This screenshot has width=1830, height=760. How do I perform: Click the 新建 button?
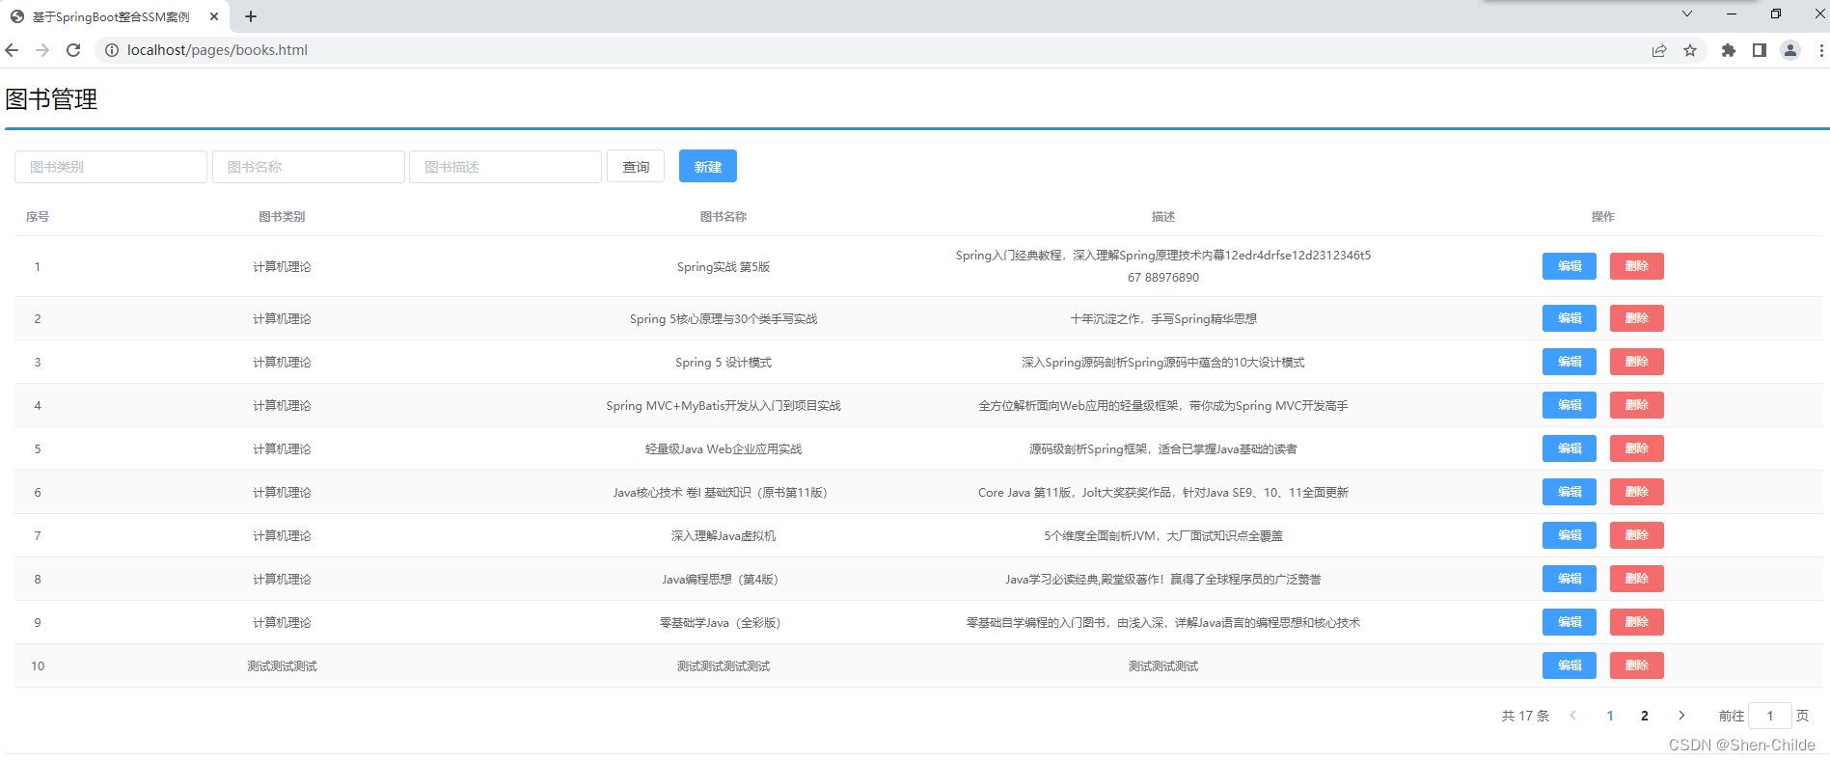pyautogui.click(x=708, y=166)
